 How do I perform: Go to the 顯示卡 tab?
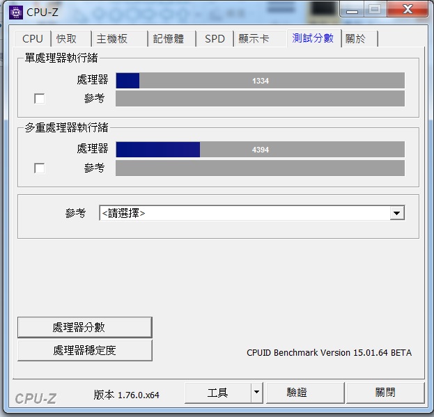(x=260, y=39)
